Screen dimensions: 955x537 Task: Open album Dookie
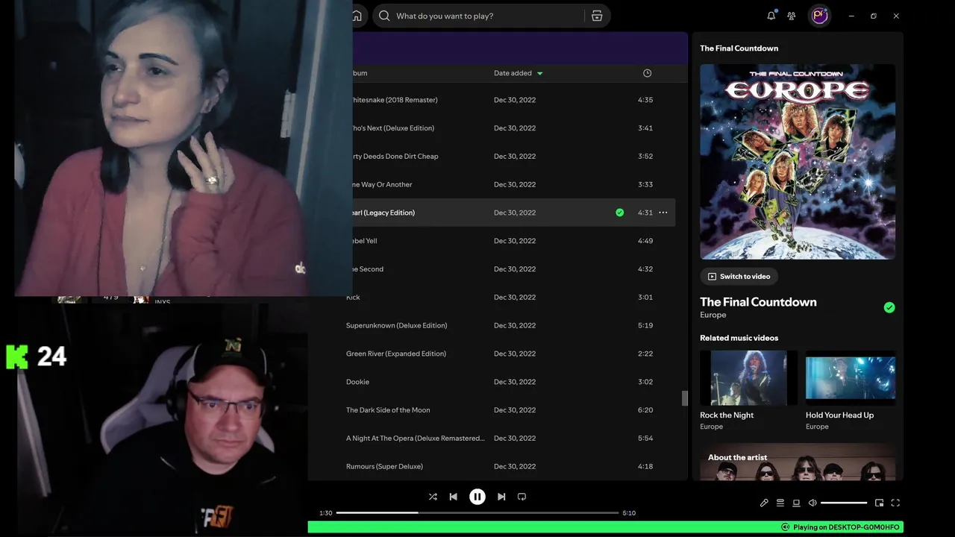[x=357, y=382]
